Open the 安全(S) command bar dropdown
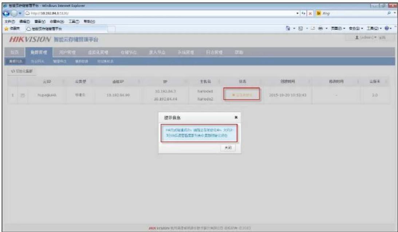398x232 pixels. (x=356, y=29)
